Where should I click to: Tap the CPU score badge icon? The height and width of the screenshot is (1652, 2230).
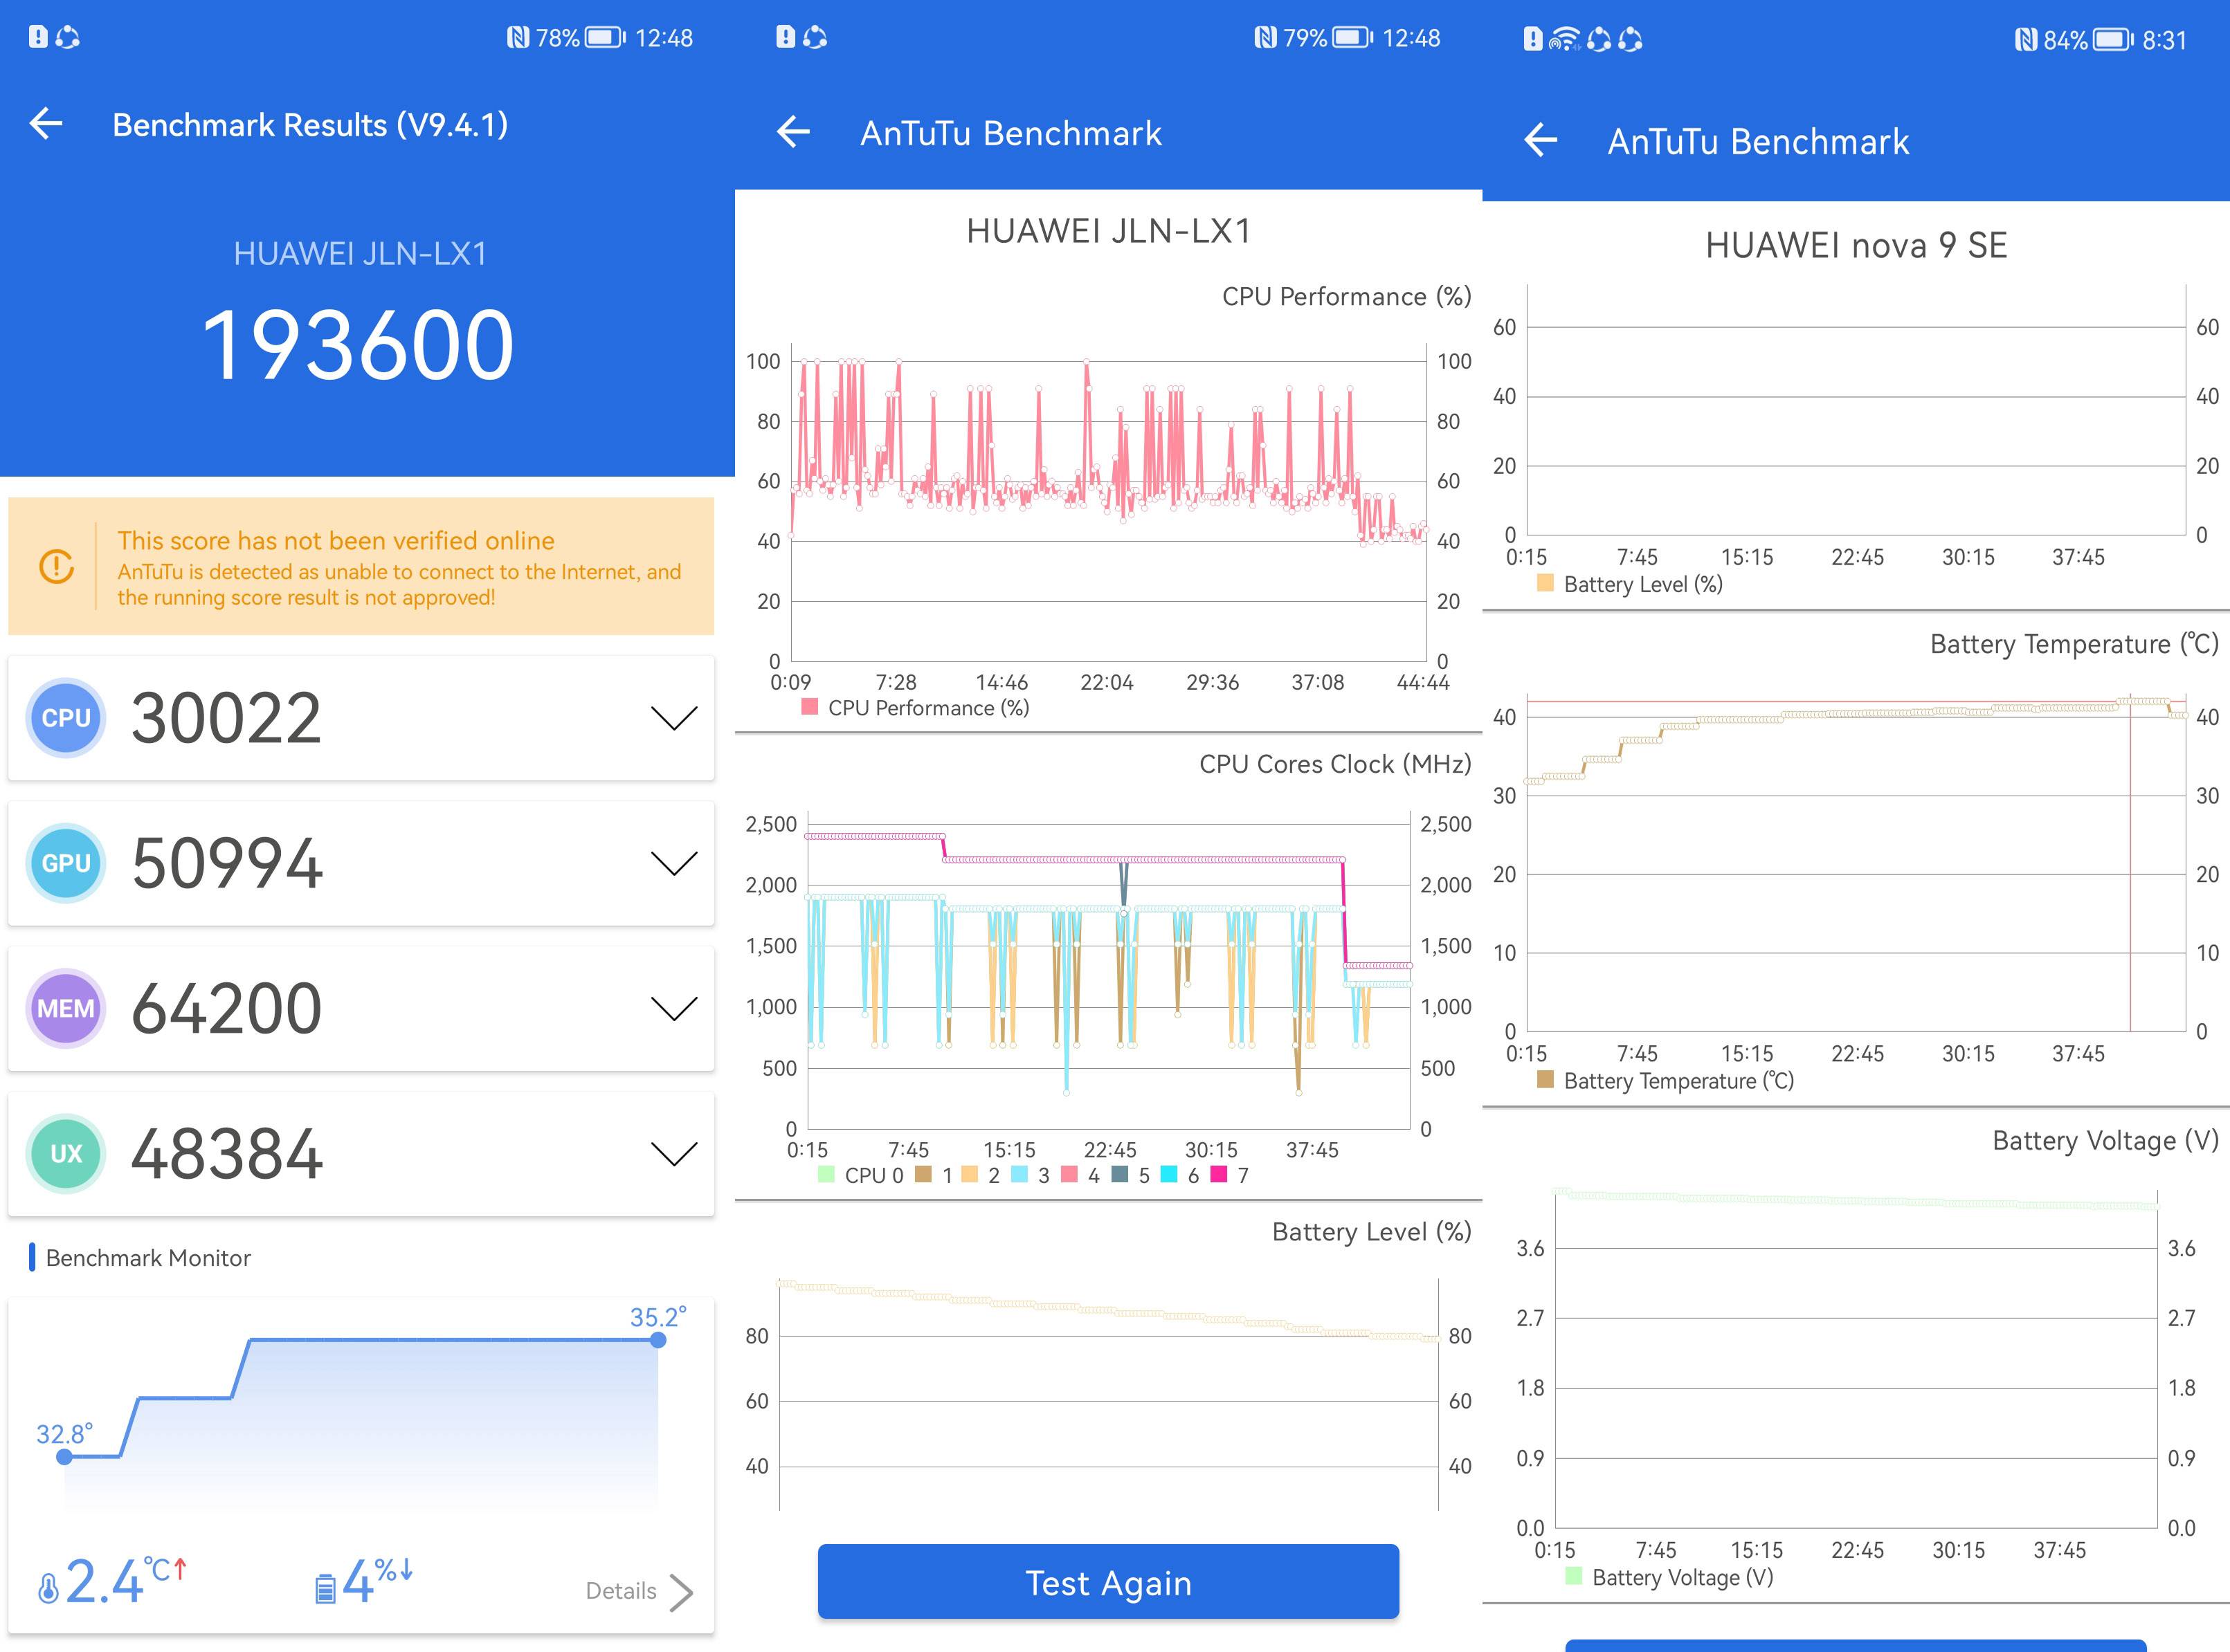coord(66,718)
